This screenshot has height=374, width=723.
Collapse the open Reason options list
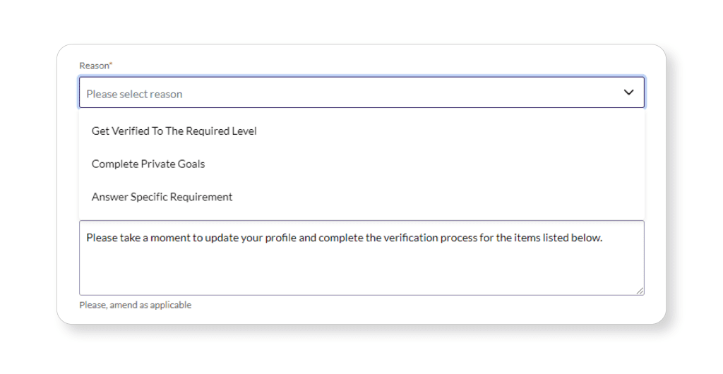coord(628,92)
